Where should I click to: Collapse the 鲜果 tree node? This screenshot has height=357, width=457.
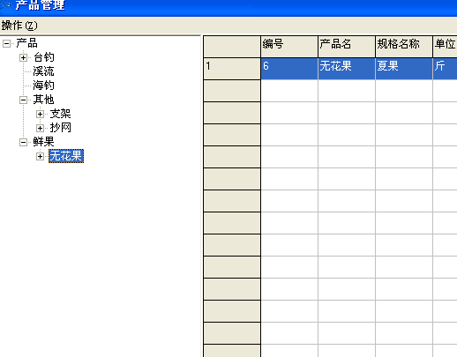click(24, 142)
